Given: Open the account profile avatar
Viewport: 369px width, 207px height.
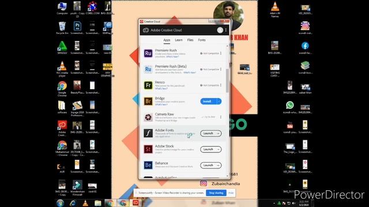Looking at the screenshot, I should click(x=220, y=30).
